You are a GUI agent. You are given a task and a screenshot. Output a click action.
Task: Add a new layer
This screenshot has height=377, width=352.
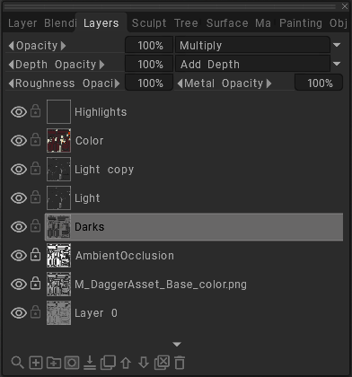tap(36, 363)
